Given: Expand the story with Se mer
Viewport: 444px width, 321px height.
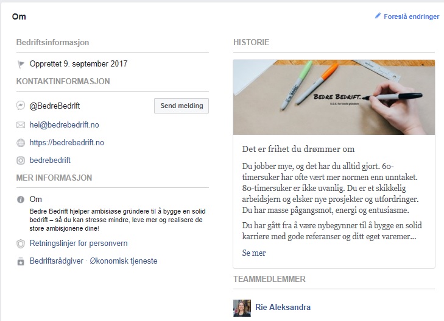Looking at the screenshot, I should (254, 253).
